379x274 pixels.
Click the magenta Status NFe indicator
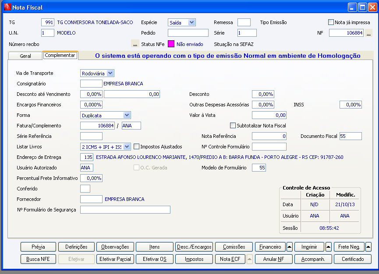(171, 44)
